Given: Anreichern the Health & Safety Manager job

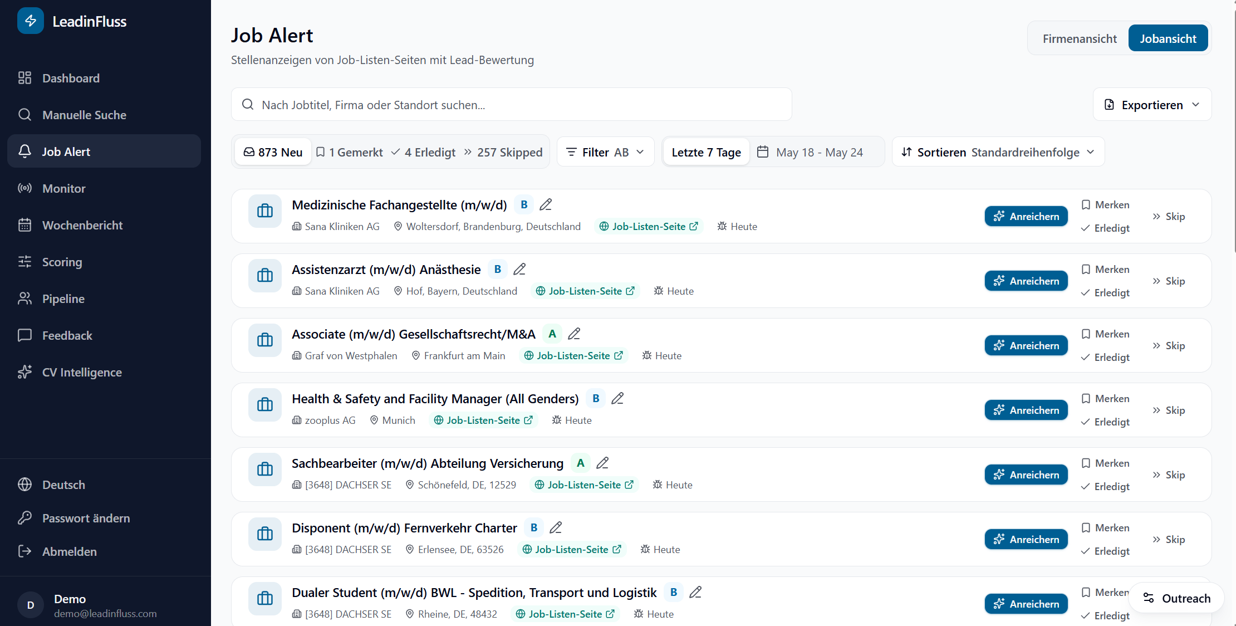Looking at the screenshot, I should (1026, 410).
